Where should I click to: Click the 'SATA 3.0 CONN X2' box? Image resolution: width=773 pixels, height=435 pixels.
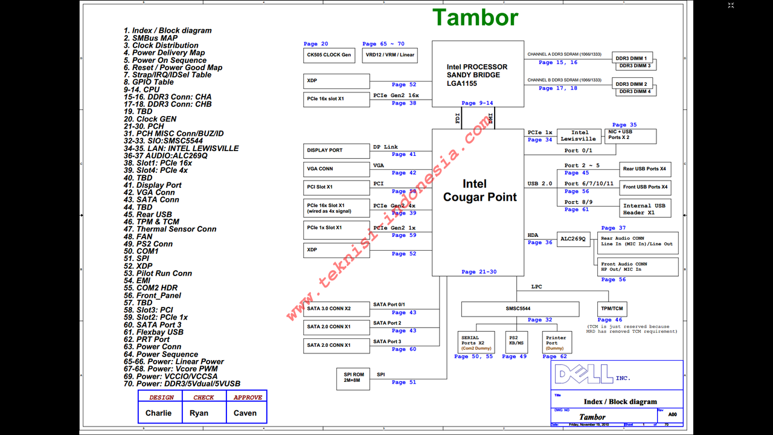coord(336,309)
